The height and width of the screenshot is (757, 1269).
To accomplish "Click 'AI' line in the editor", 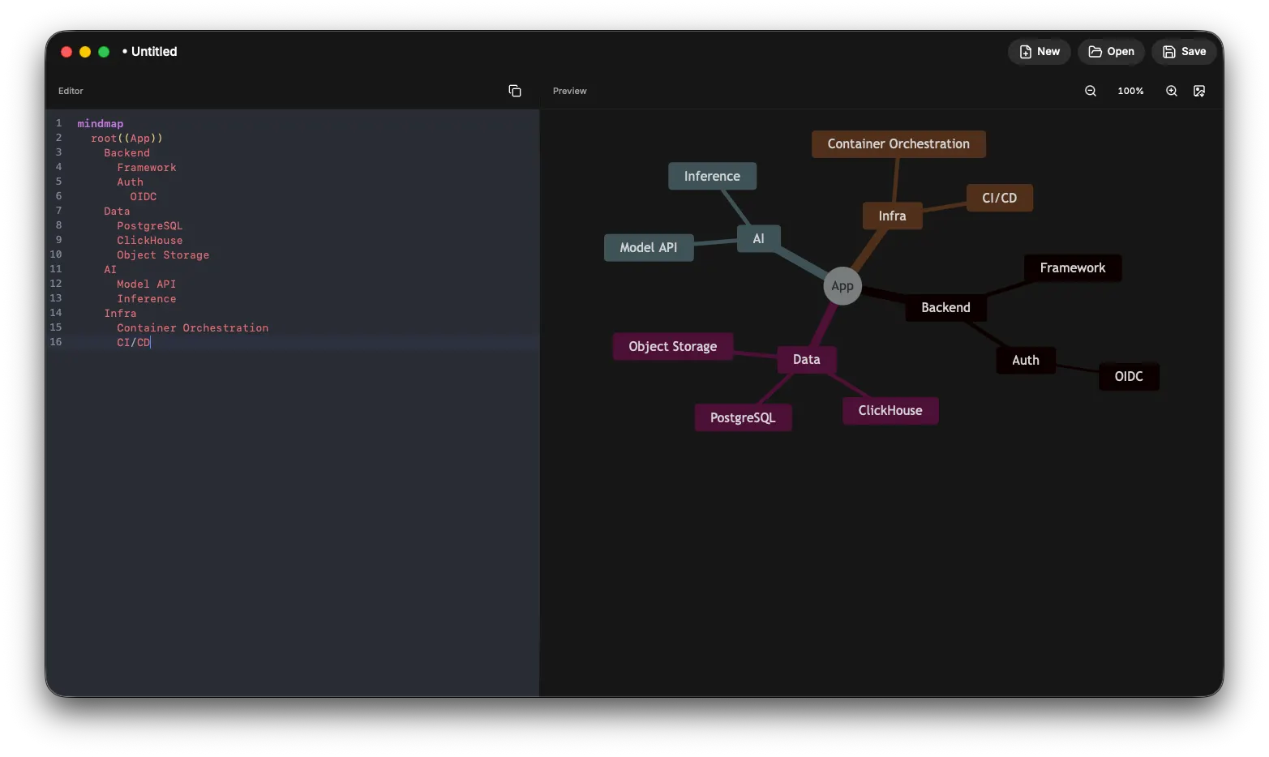I will point(110,270).
